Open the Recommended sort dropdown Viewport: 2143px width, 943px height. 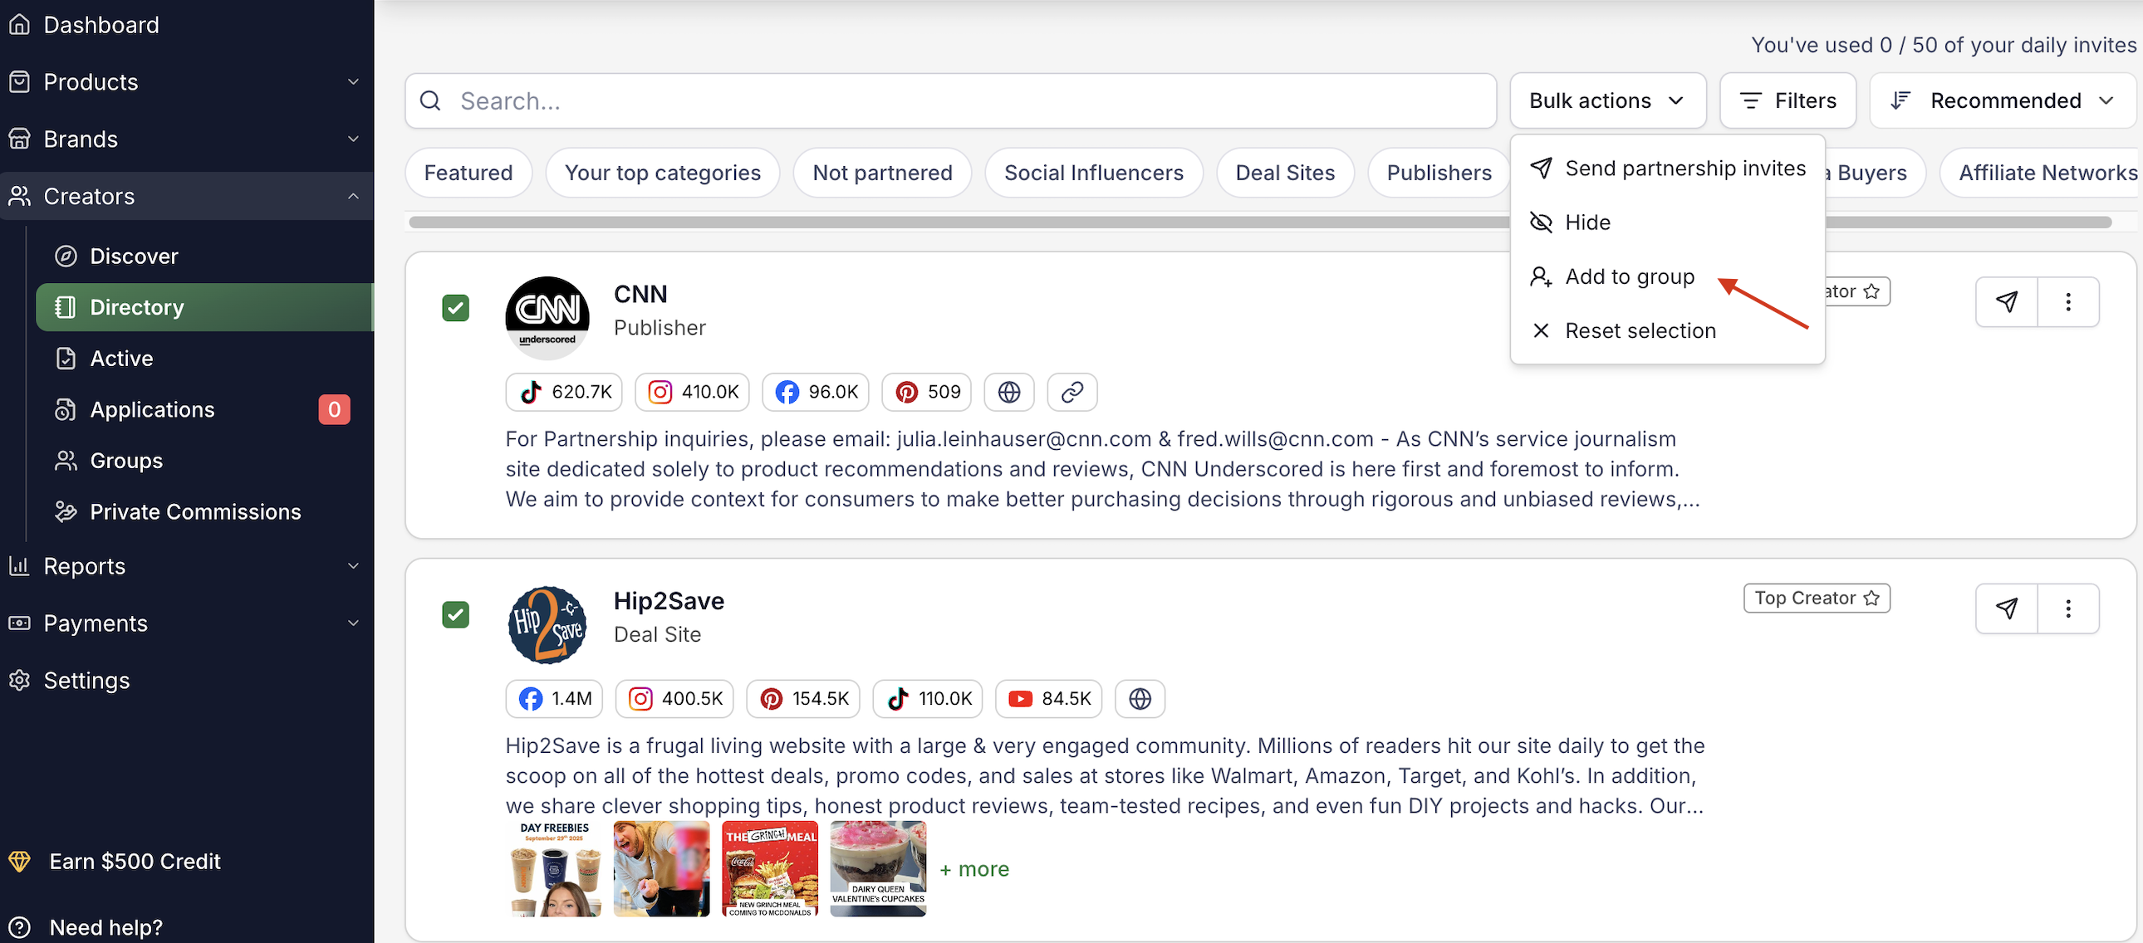click(2003, 100)
